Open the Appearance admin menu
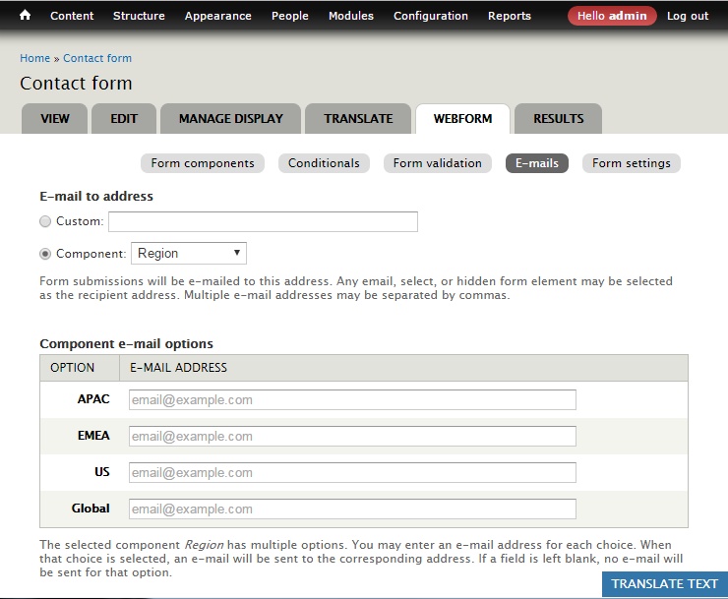The width and height of the screenshot is (728, 599). 217,16
